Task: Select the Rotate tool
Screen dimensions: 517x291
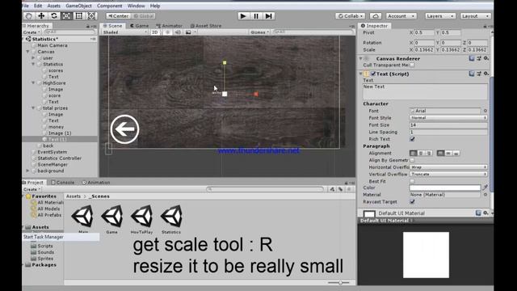Action: click(x=54, y=16)
